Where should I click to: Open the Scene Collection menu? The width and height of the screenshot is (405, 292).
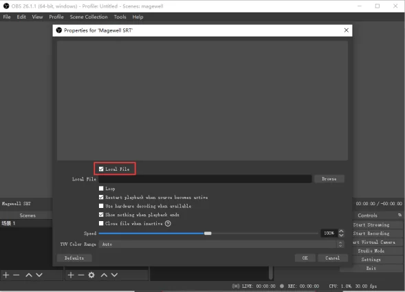coord(89,17)
